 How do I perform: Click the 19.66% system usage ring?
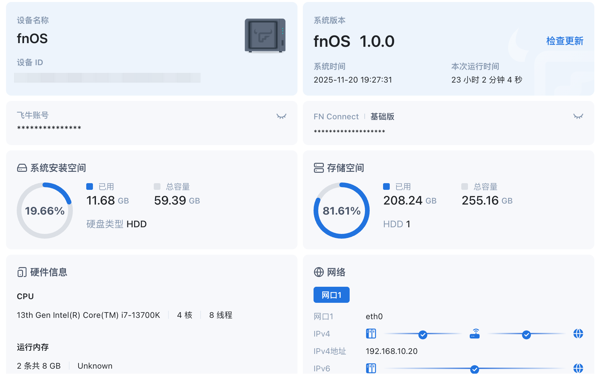[x=45, y=211]
